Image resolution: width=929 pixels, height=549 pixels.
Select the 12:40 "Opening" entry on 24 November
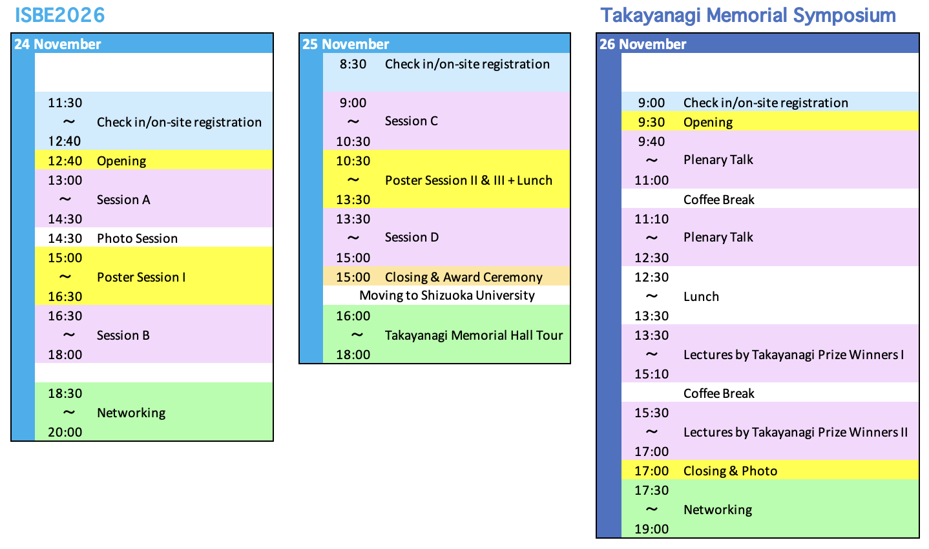pyautogui.click(x=121, y=161)
